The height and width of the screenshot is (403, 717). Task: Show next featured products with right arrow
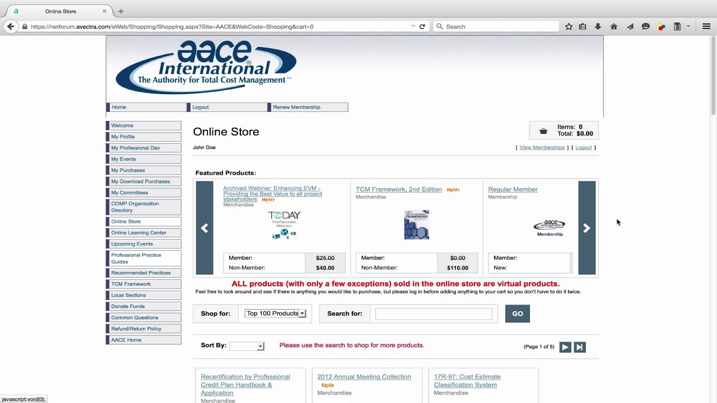pyautogui.click(x=586, y=228)
